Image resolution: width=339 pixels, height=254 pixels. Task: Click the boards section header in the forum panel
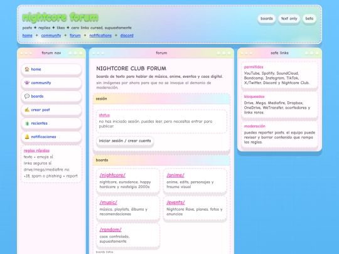click(x=161, y=160)
